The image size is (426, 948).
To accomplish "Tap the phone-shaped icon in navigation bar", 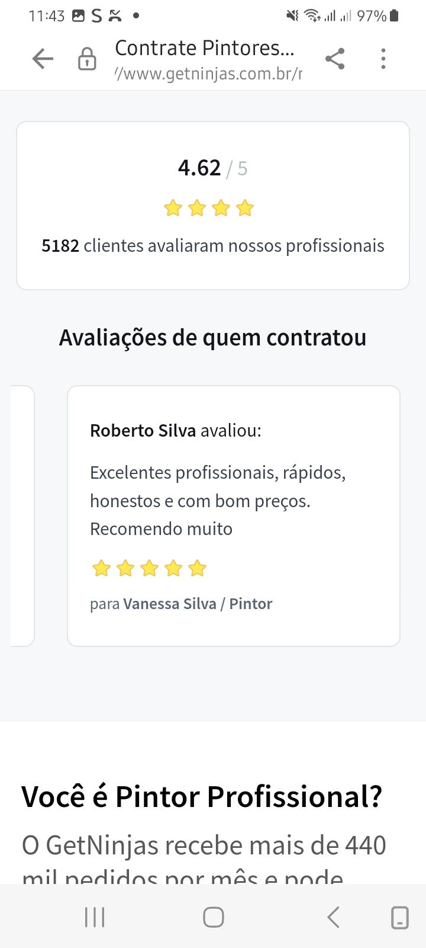I will pyautogui.click(x=400, y=917).
